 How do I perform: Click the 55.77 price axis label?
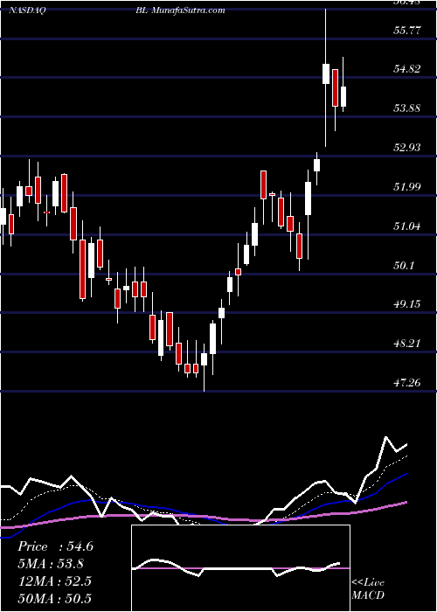pos(407,30)
